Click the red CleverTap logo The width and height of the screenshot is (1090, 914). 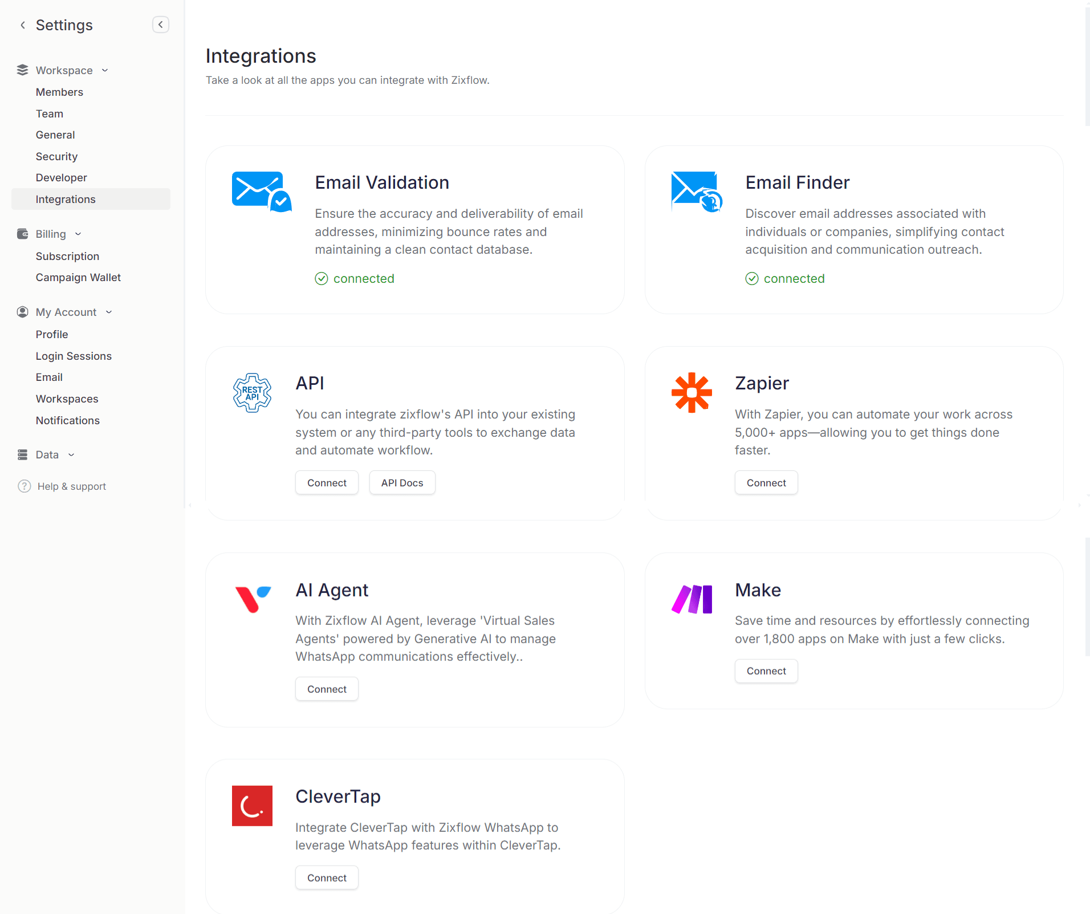[252, 806]
